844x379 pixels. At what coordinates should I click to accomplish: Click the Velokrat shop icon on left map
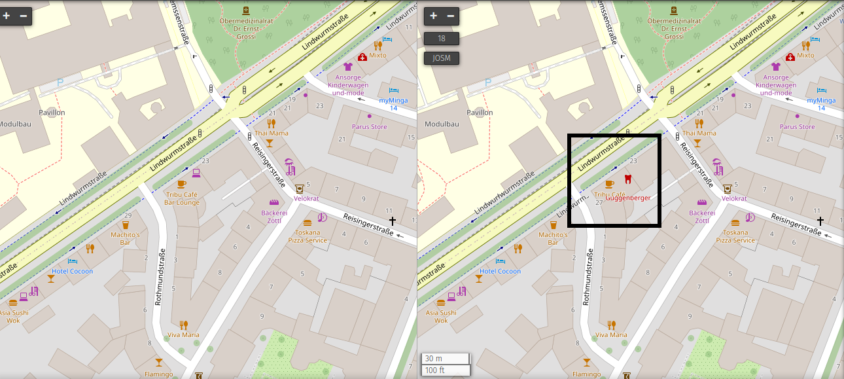click(300, 189)
